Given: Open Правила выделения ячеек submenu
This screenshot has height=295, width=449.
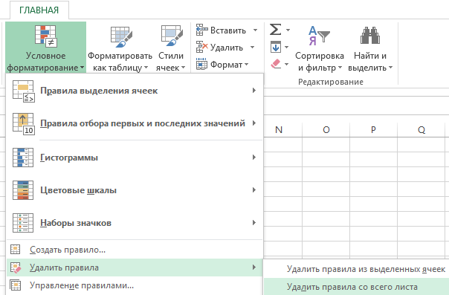Looking at the screenshot, I should [135, 91].
